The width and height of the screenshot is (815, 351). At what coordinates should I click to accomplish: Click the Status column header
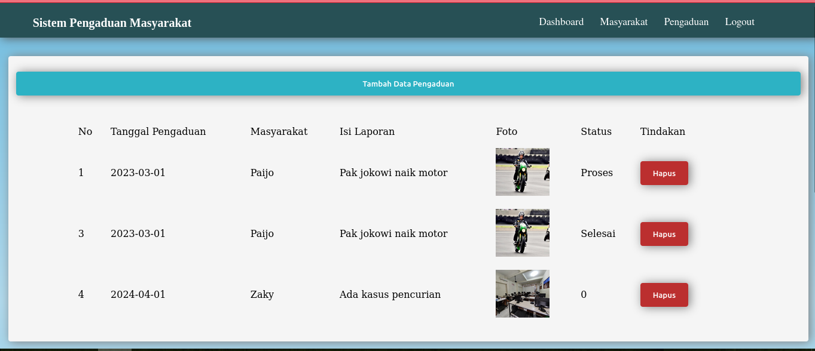(x=596, y=131)
